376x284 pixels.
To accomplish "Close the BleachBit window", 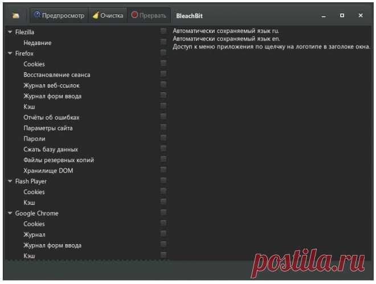I will [x=361, y=15].
